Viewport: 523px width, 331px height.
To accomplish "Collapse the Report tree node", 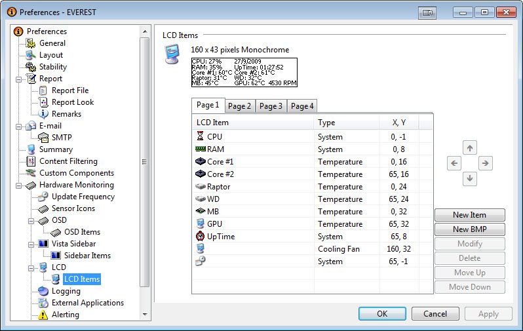I will click(18, 79).
